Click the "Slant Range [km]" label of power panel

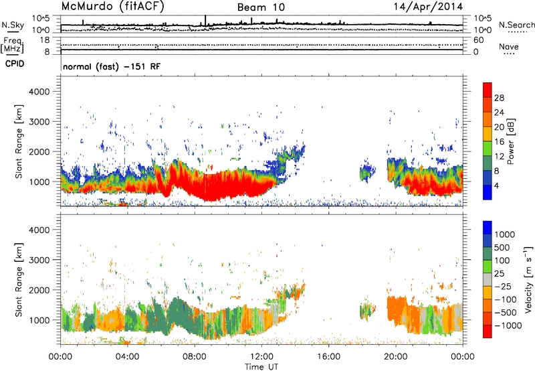19,141
